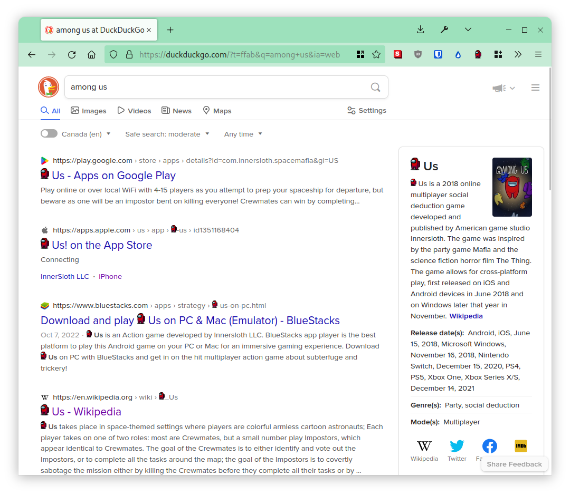Screen dimensions: 570x495
Task: Open the Bitwarden extension icon
Action: click(438, 54)
